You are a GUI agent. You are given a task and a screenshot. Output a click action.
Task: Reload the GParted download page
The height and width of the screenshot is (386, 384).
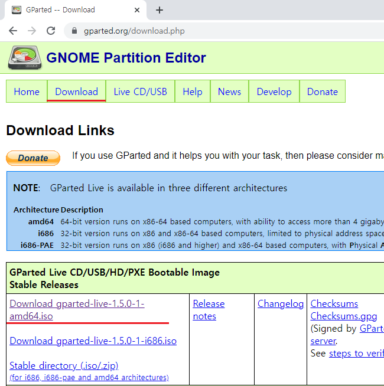coord(51,31)
